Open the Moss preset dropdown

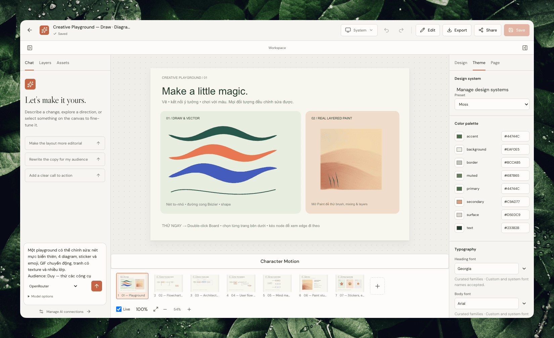[x=492, y=104]
